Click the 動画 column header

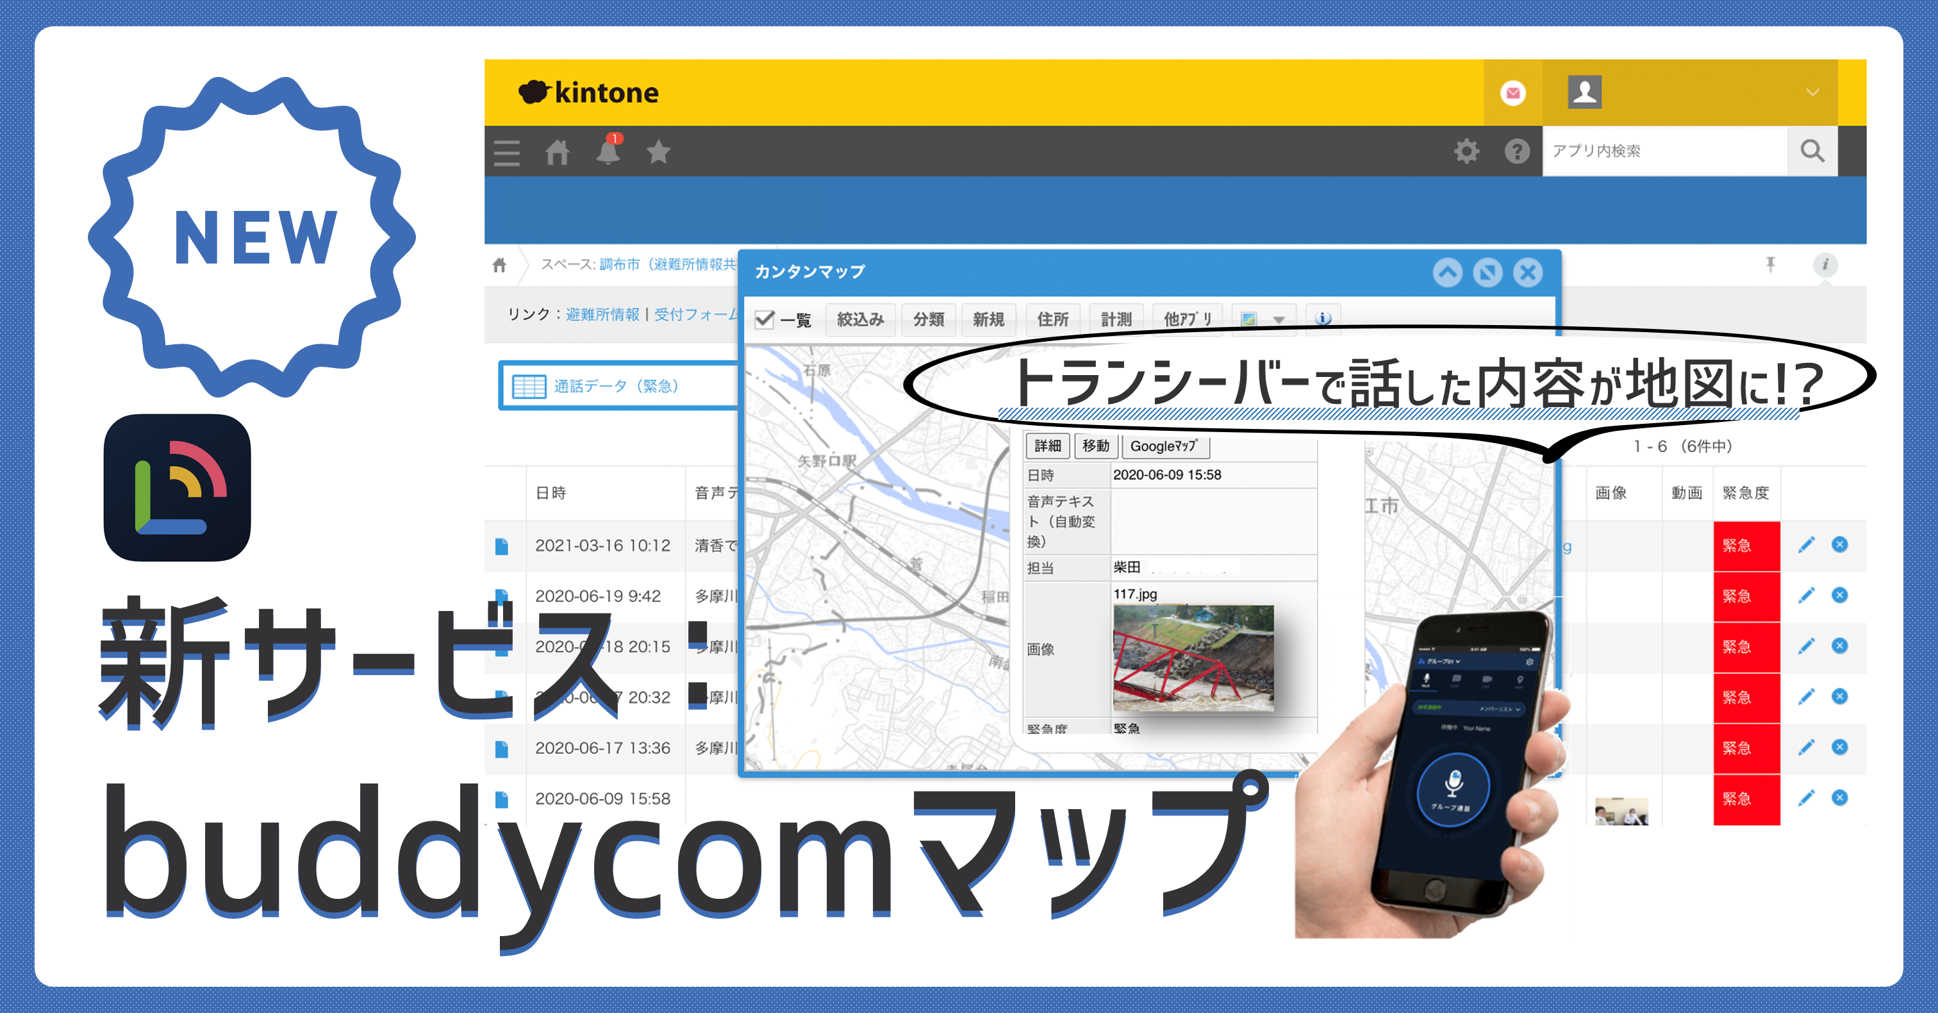[1687, 493]
